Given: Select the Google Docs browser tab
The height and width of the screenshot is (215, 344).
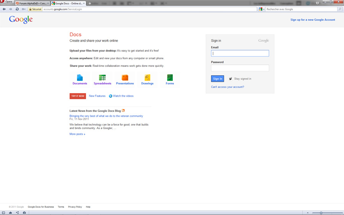Looking at the screenshot, I should pyautogui.click(x=68, y=3).
